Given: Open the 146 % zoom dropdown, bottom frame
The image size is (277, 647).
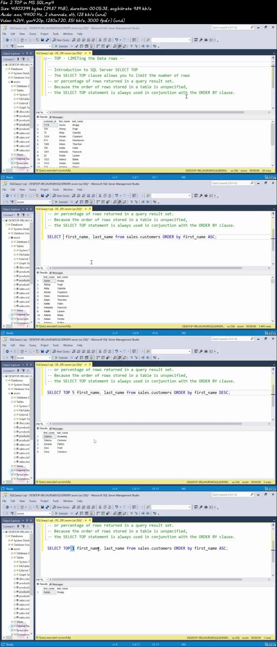Looking at the screenshot, I should [47, 580].
